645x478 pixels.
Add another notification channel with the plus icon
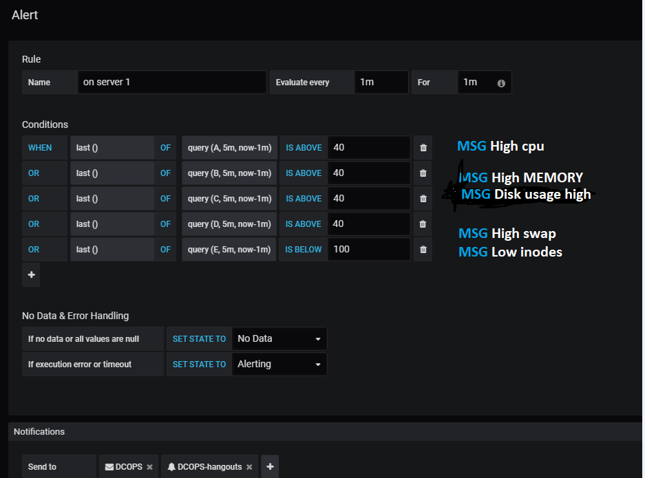(x=269, y=466)
